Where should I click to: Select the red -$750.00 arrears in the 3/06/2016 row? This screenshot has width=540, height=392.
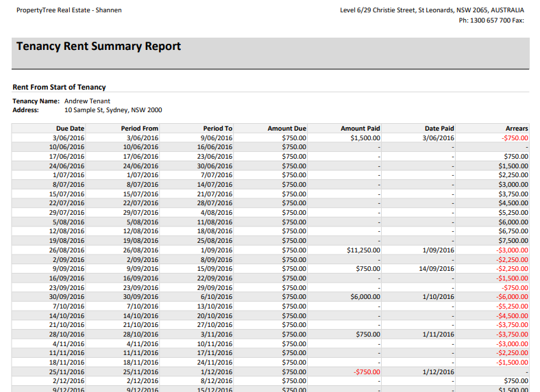515,138
